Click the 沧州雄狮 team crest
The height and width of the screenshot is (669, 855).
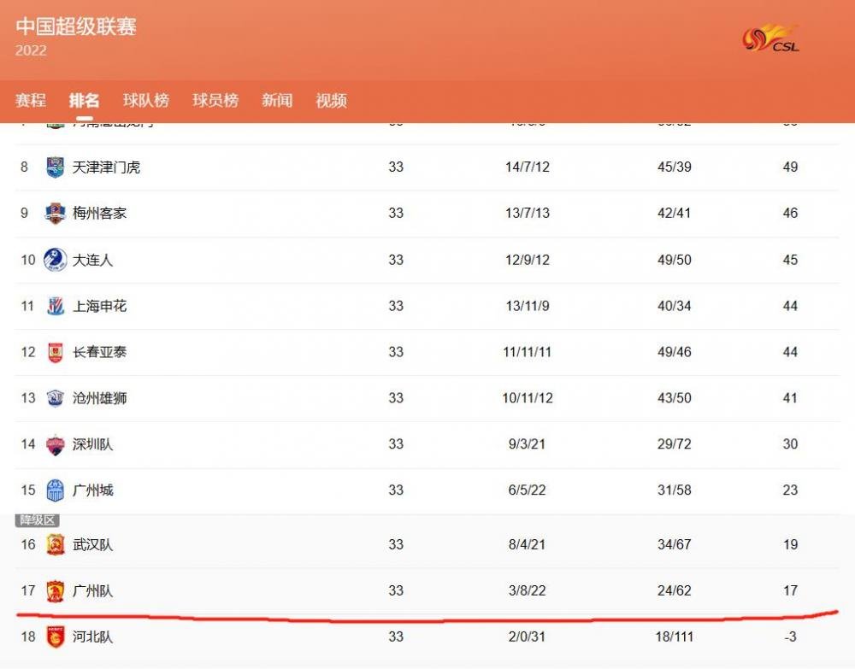coord(55,397)
